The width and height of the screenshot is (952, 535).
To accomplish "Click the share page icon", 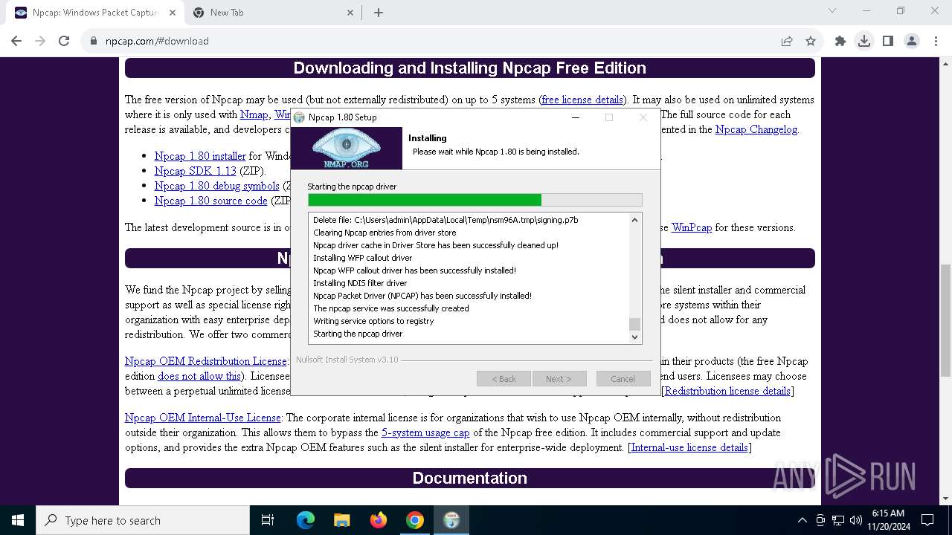I will point(787,41).
